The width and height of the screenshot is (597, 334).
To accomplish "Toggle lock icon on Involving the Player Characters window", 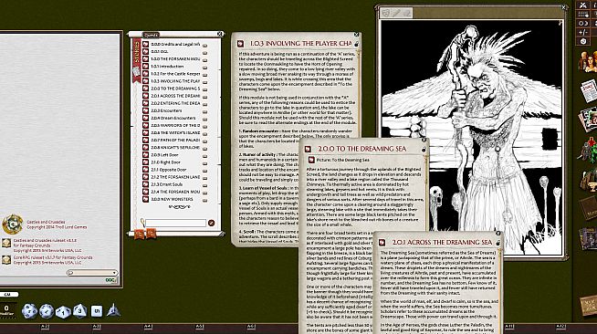I will click(356, 44).
